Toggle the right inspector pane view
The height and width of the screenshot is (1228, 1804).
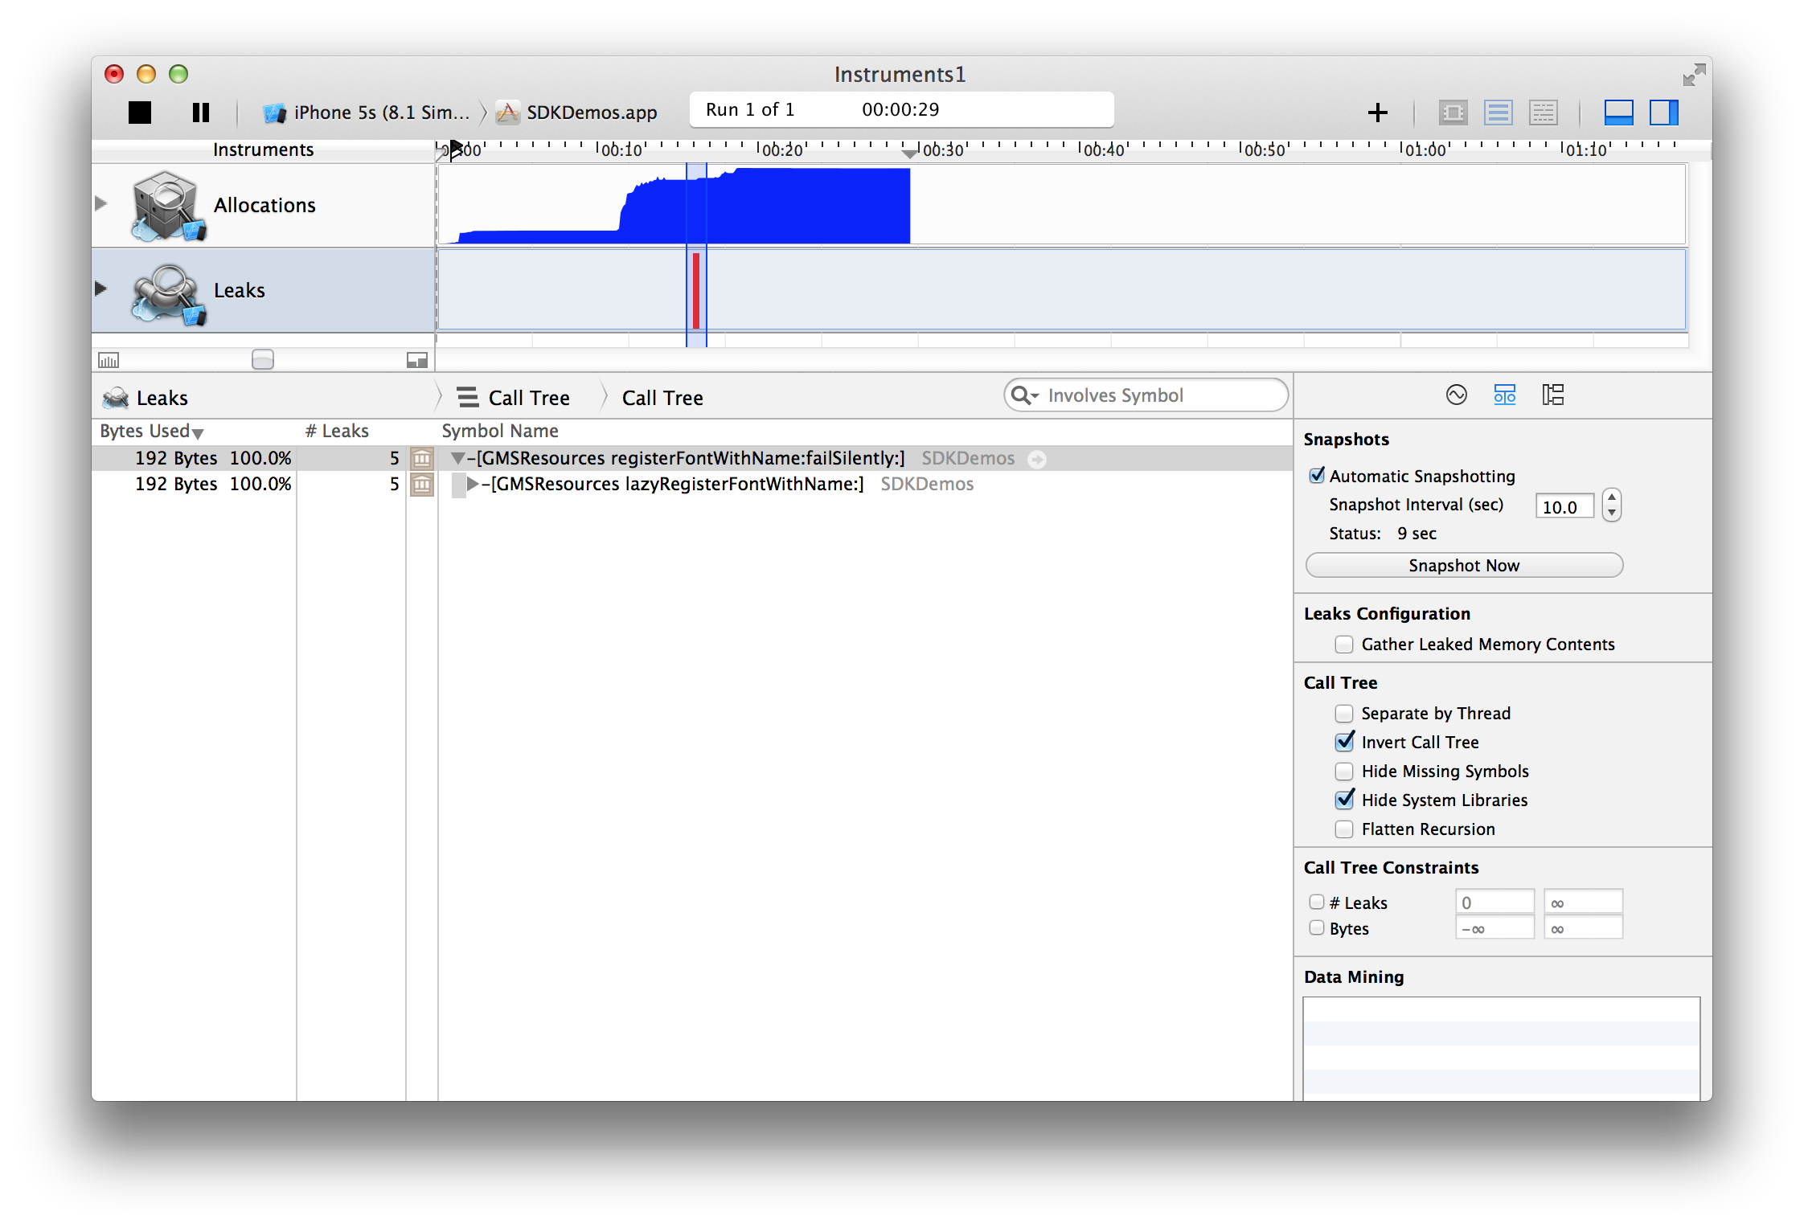(x=1663, y=113)
